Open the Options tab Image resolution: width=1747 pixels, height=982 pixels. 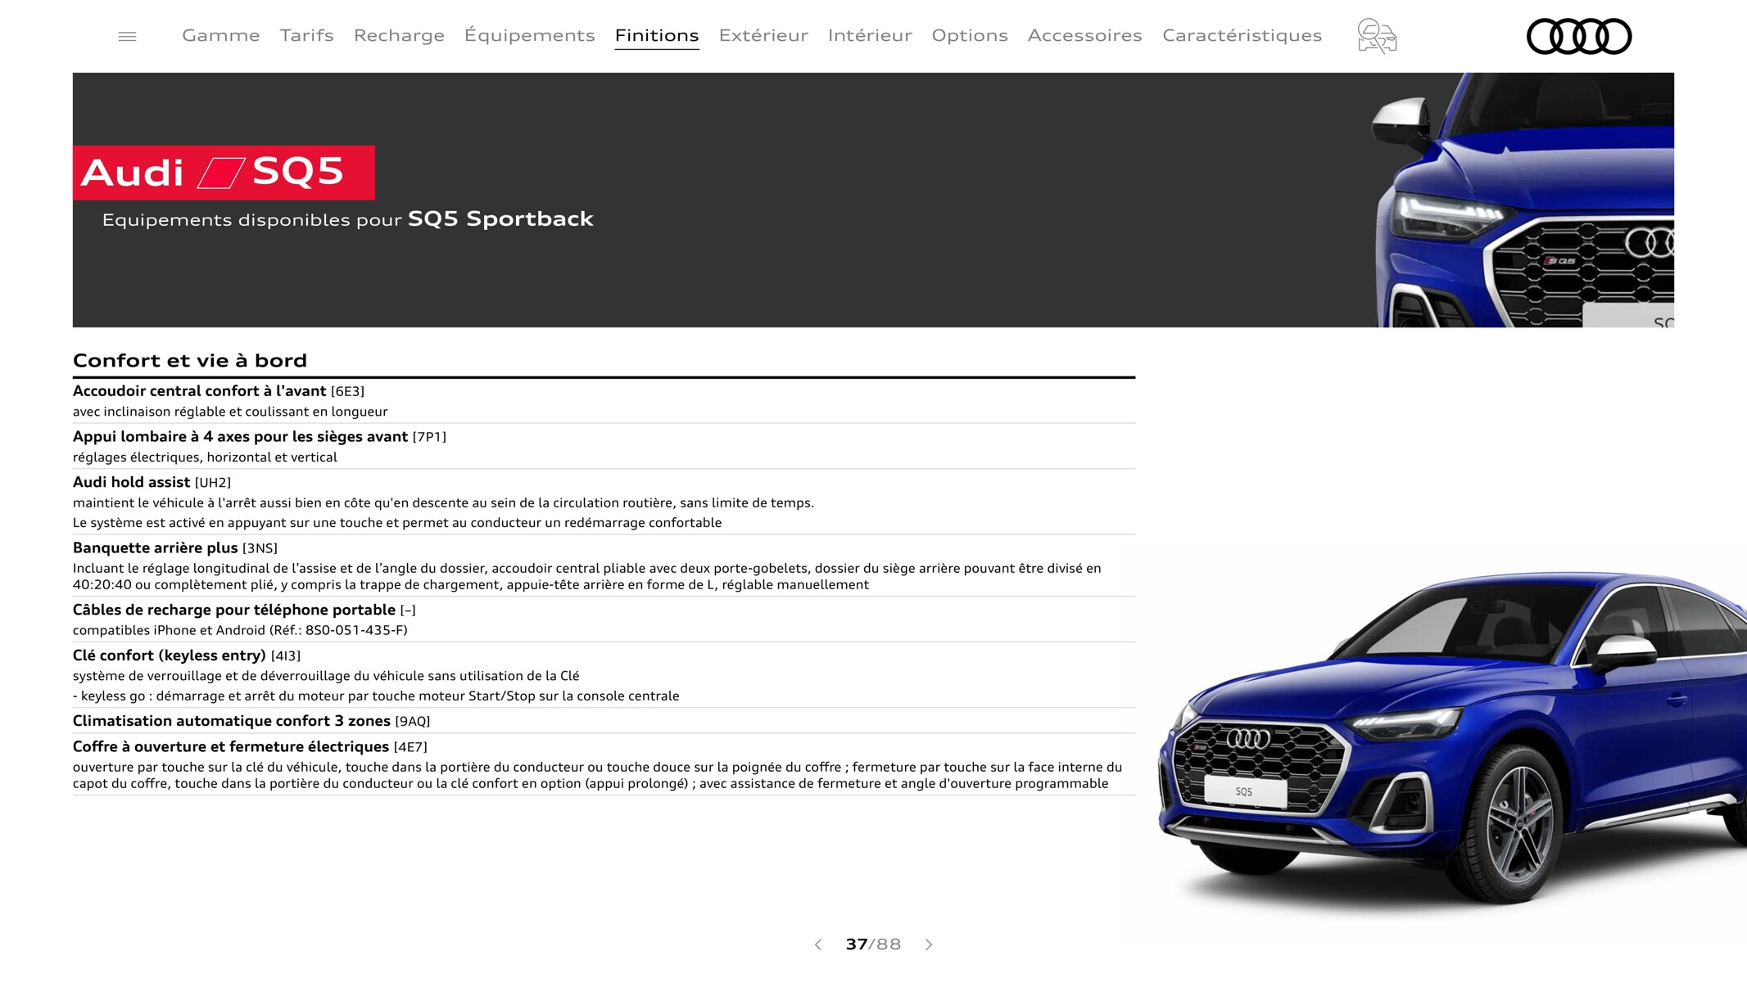(970, 35)
